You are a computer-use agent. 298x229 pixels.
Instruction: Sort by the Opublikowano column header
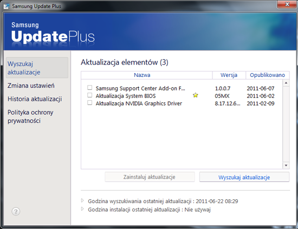(x=268, y=75)
